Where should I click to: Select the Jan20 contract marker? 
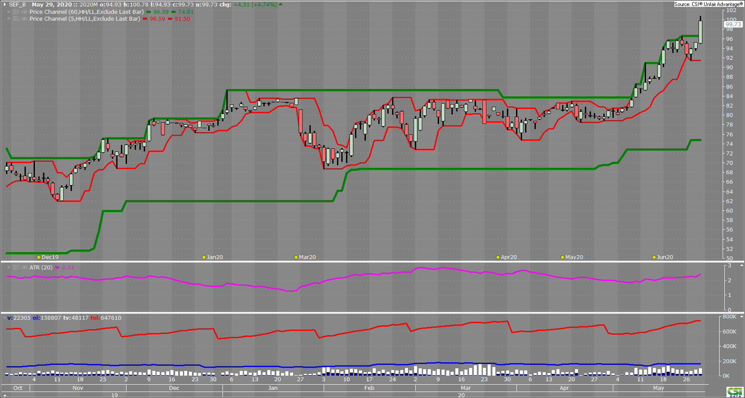coord(204,257)
